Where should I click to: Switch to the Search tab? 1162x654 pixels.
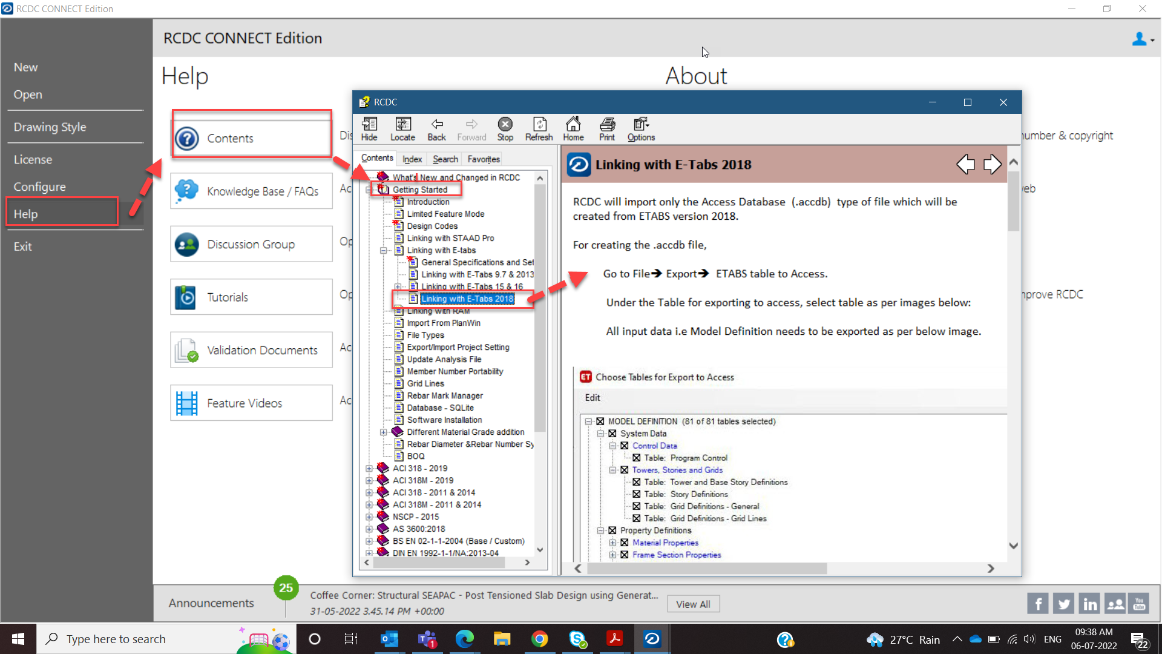445,159
